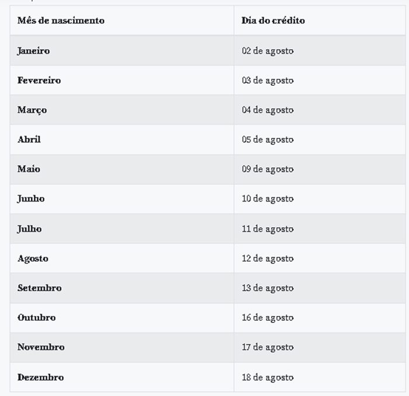Image resolution: width=409 pixels, height=396 pixels.
Task: Select the Novembro month cell
Action: (41, 347)
